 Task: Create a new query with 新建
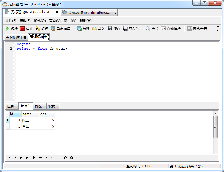[x=83, y=29]
